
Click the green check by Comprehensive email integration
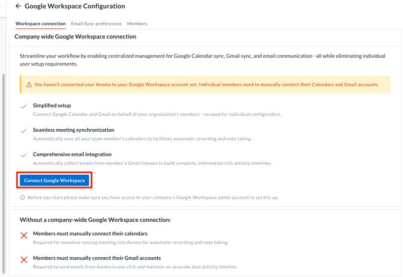[24, 155]
